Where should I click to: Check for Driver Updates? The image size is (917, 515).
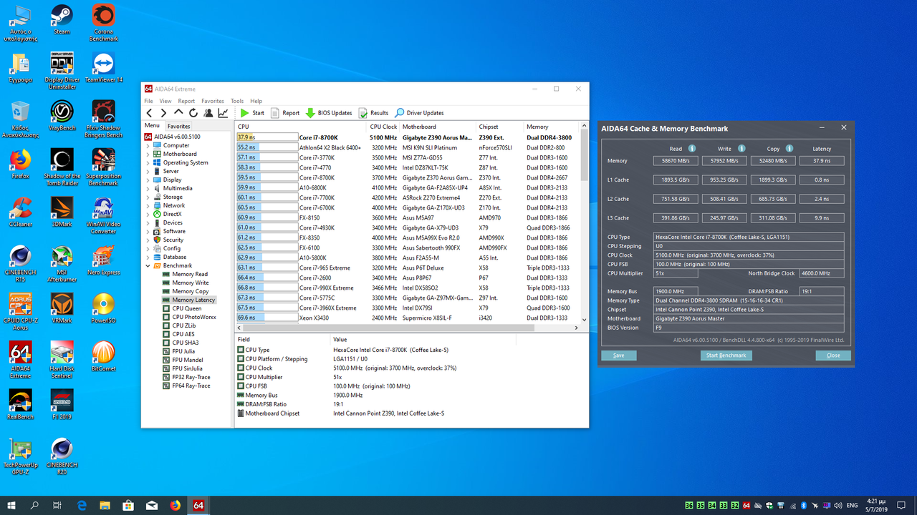pyautogui.click(x=419, y=113)
